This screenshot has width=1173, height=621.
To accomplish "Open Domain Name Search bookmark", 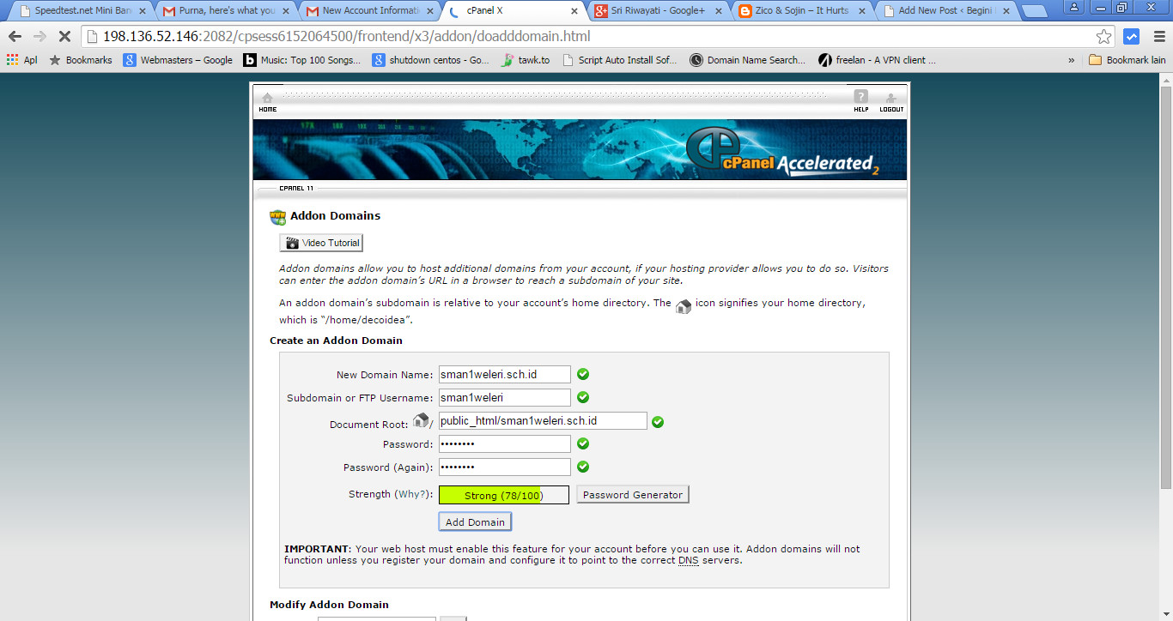I will 747,60.
